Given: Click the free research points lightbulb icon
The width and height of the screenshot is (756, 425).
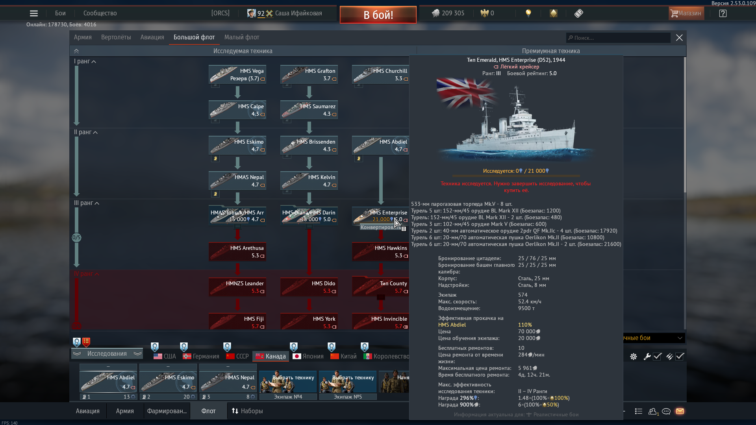Looking at the screenshot, I should [x=528, y=13].
